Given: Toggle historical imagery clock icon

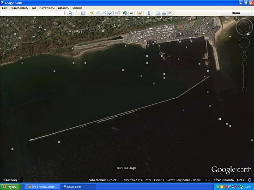Looking at the screenshot, I should tap(125, 13).
